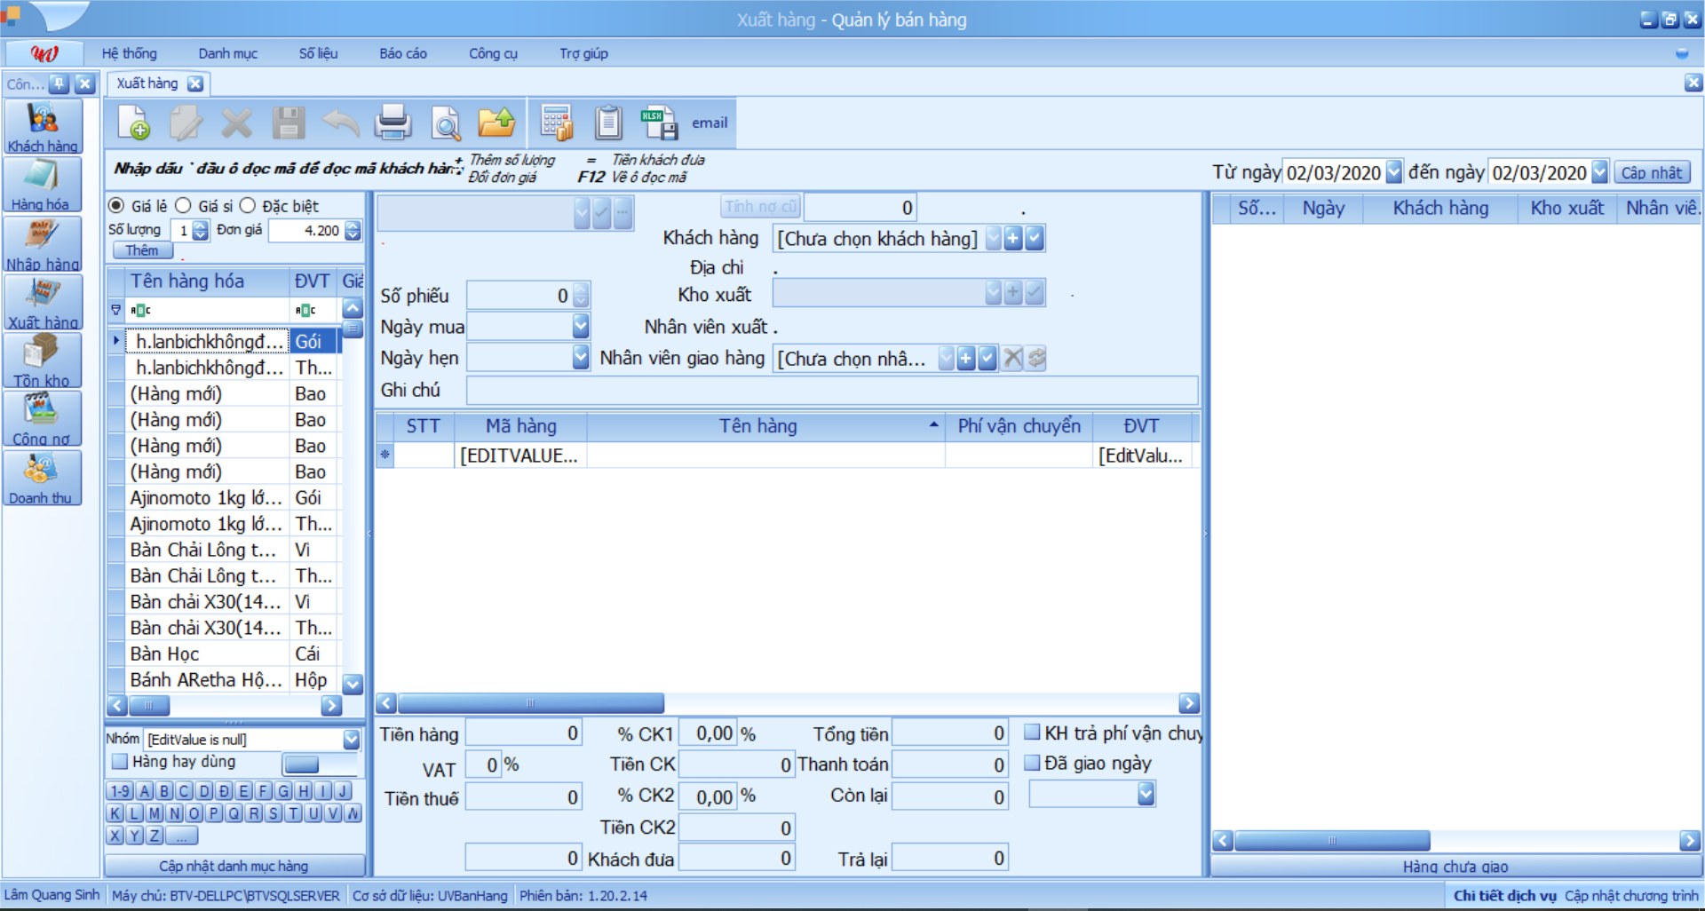Click Cập nhật button next to dates
This screenshot has width=1705, height=911.
click(x=1652, y=172)
